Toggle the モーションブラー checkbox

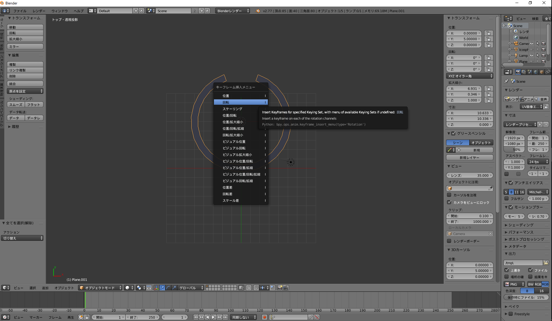click(511, 207)
